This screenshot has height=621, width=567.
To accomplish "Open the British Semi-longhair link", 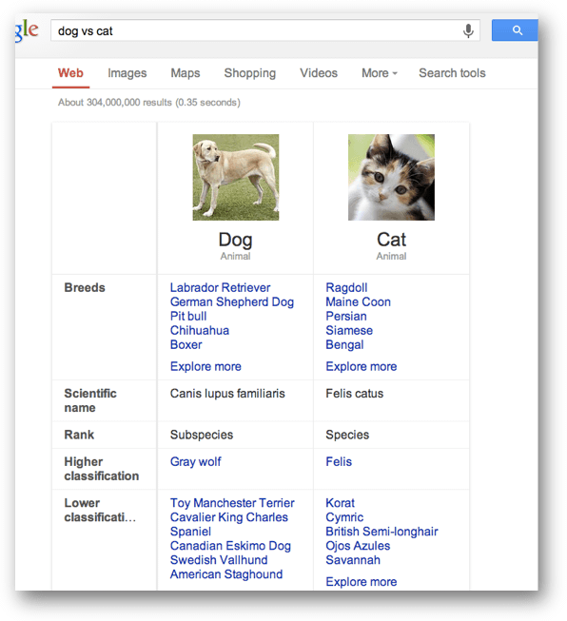I will (x=381, y=532).
